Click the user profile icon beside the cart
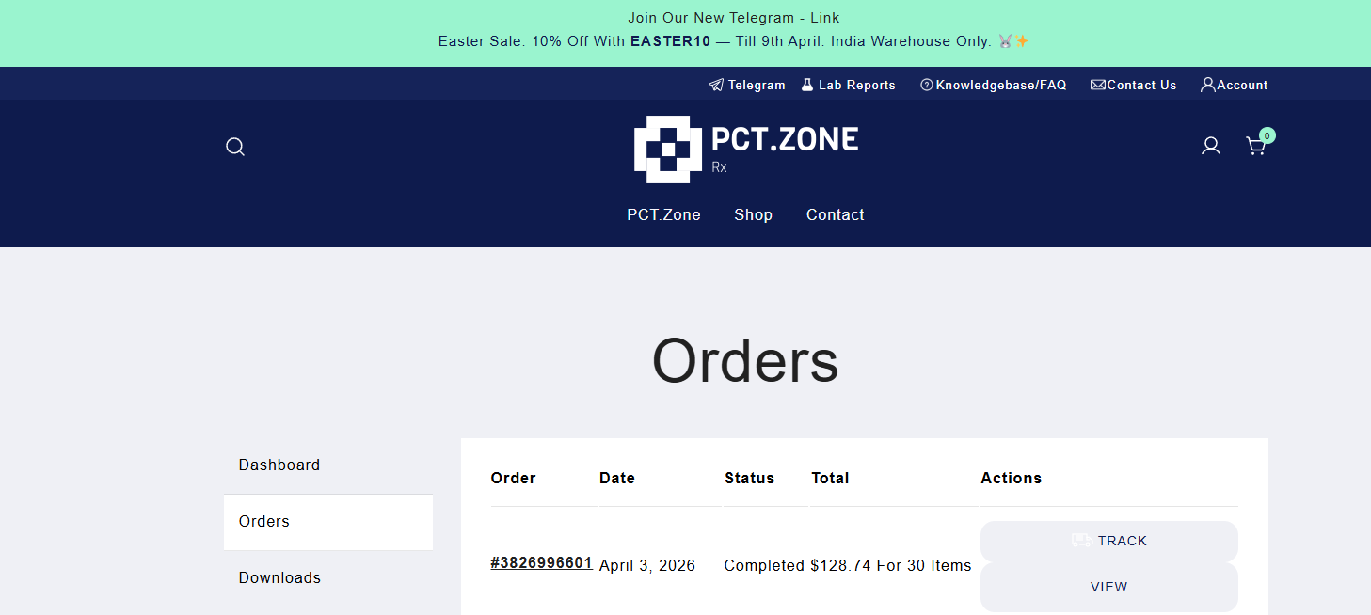Screen dimensions: 1371x615 point(1211,146)
